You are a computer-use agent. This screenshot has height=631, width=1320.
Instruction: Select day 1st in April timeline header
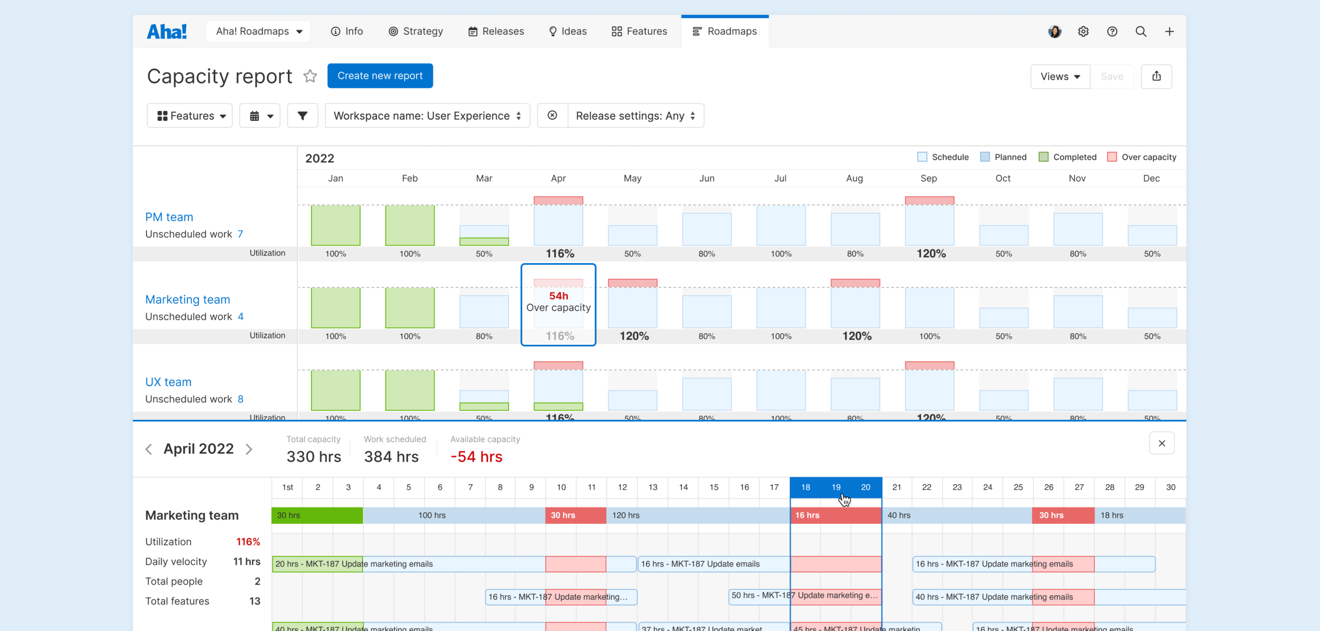(x=287, y=487)
